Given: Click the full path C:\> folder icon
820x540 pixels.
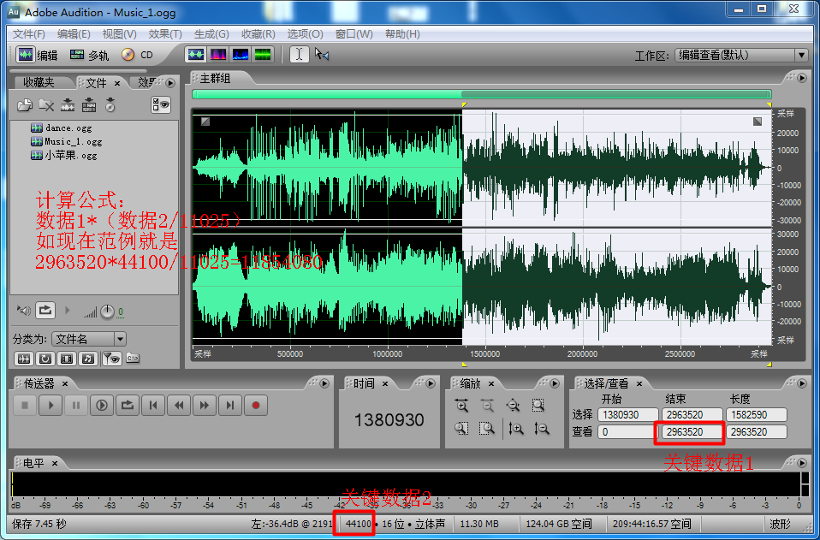Looking at the screenshot, I should [133, 359].
